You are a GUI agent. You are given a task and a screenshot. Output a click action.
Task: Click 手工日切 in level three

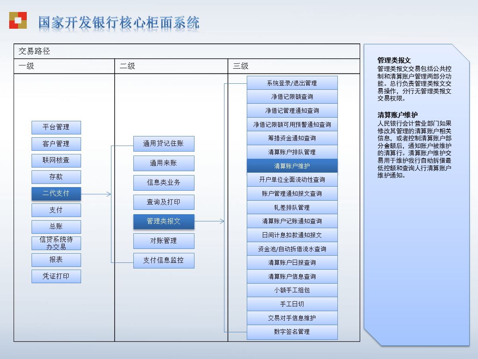pos(292,304)
